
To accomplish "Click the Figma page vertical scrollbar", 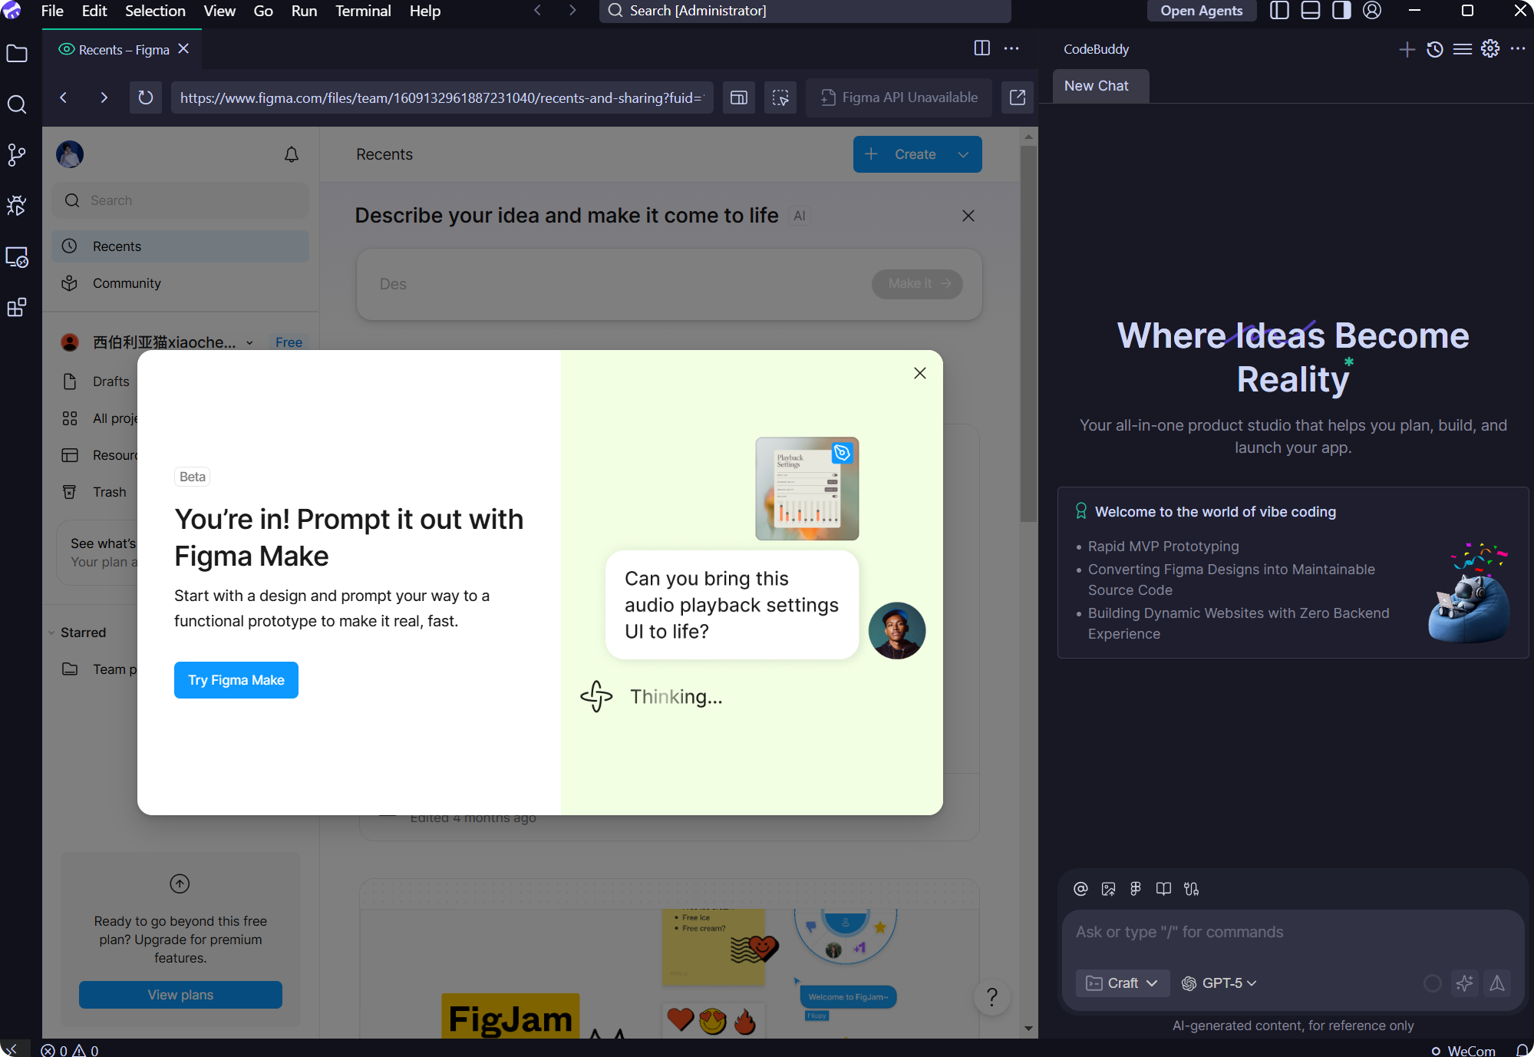I will coord(1028,333).
